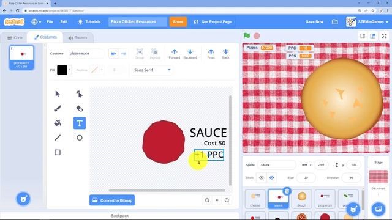
Task: Click See Project Page
Action: [x=213, y=22]
